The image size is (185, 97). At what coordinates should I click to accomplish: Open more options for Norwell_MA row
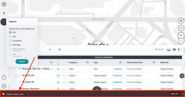tap(63, 69)
